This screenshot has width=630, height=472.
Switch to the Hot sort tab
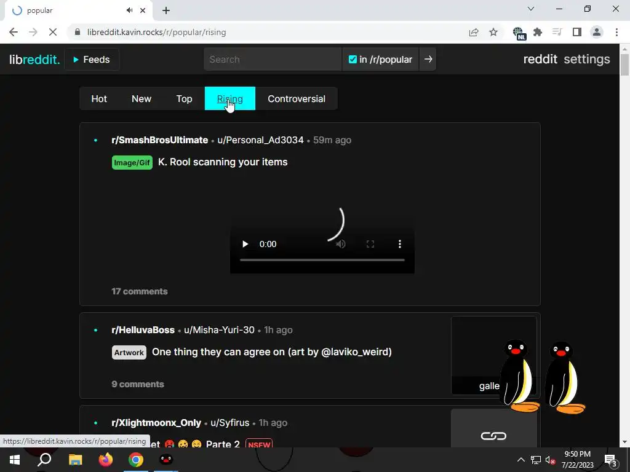99,99
